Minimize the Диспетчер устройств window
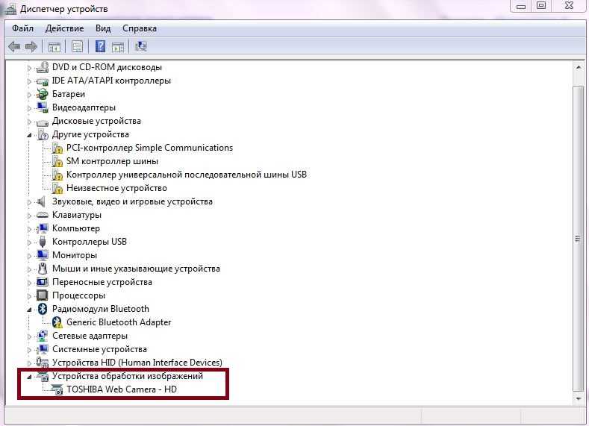The image size is (589, 426). click(521, 6)
